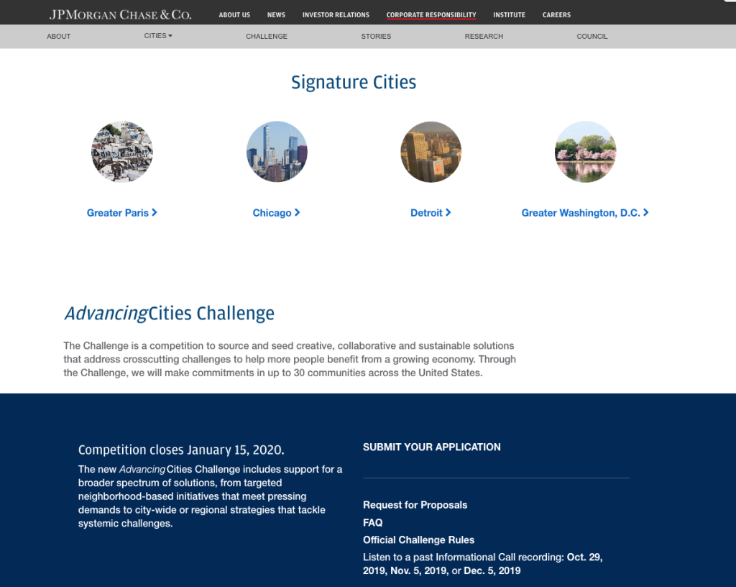
Task: View the Official Challenge Rules link
Action: [x=418, y=540]
